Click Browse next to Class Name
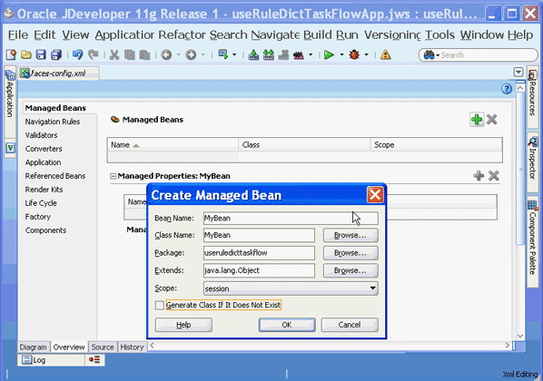 [x=350, y=235]
